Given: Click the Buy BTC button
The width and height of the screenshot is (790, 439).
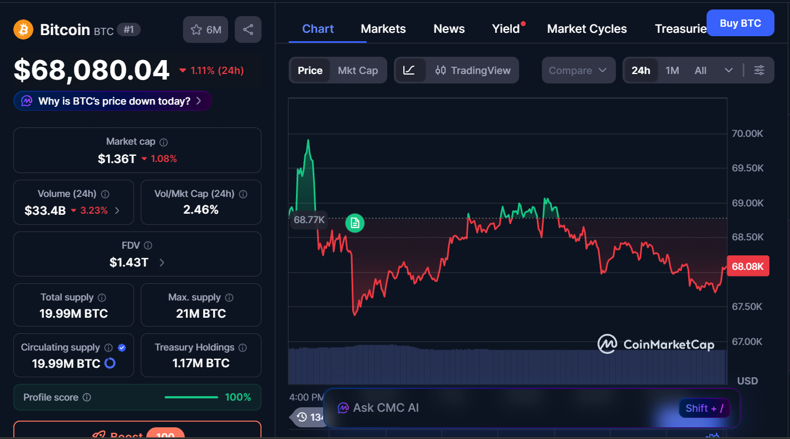Looking at the screenshot, I should tap(739, 23).
